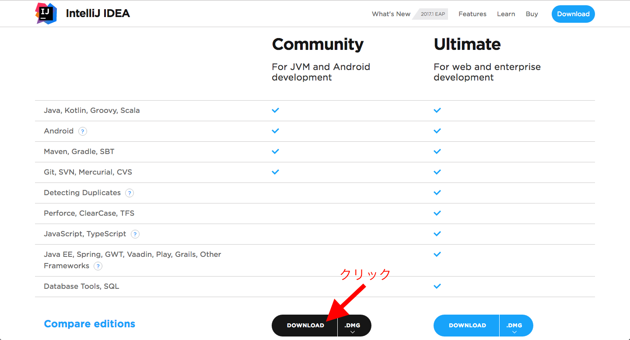Screen dimensions: 630x340
Task: Click Community checkmark in Java, Kotlin row
Action: [275, 110]
